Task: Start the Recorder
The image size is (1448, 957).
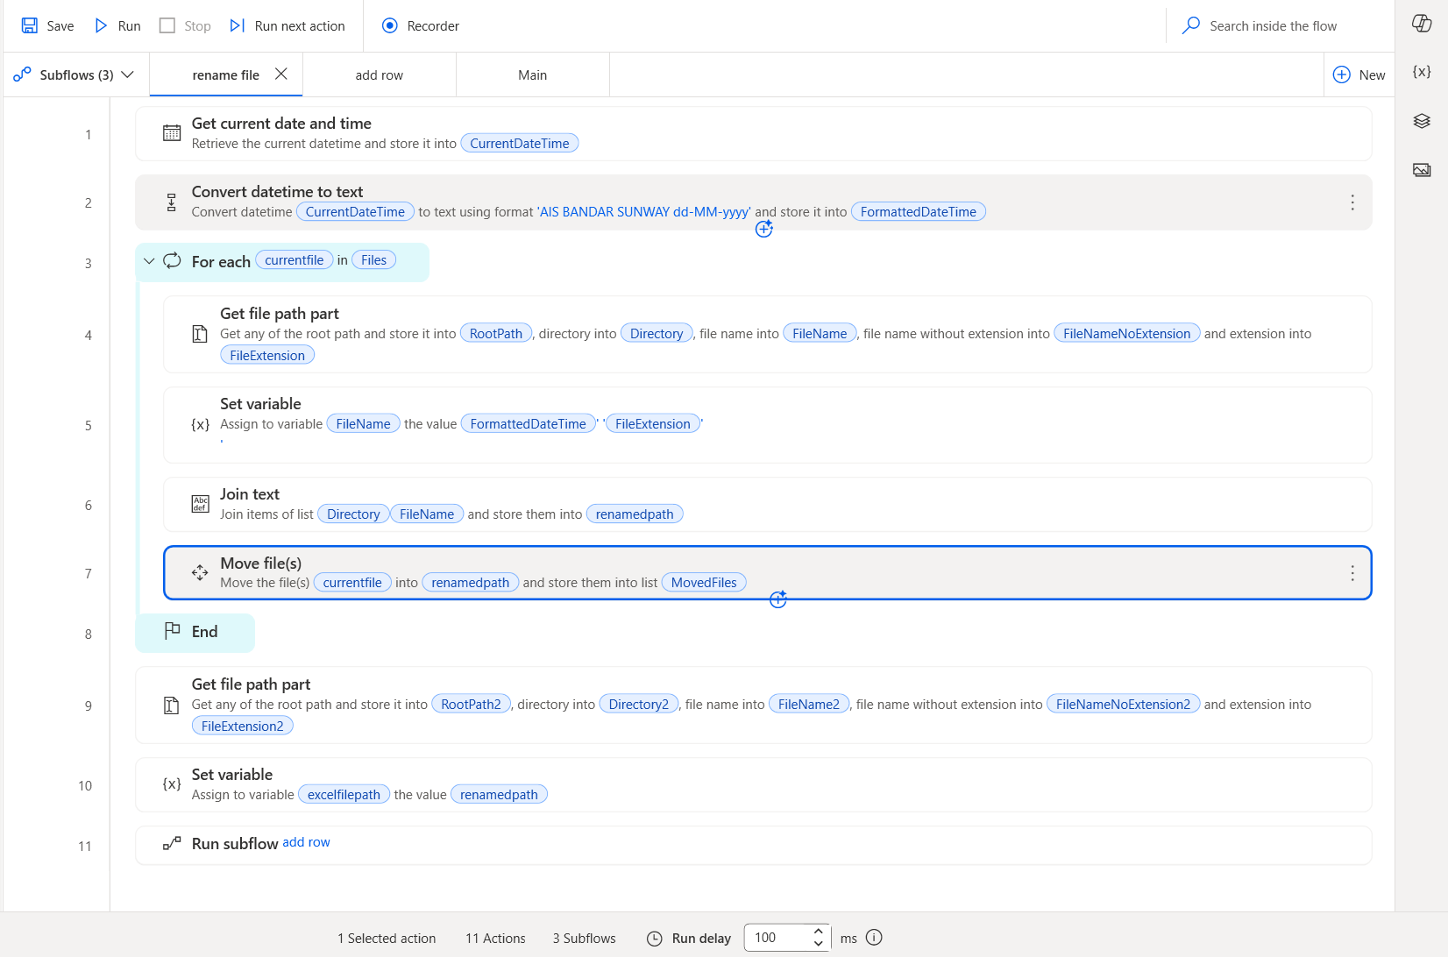Action: point(421,25)
